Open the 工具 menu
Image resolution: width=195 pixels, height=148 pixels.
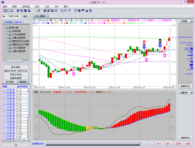point(47,6)
